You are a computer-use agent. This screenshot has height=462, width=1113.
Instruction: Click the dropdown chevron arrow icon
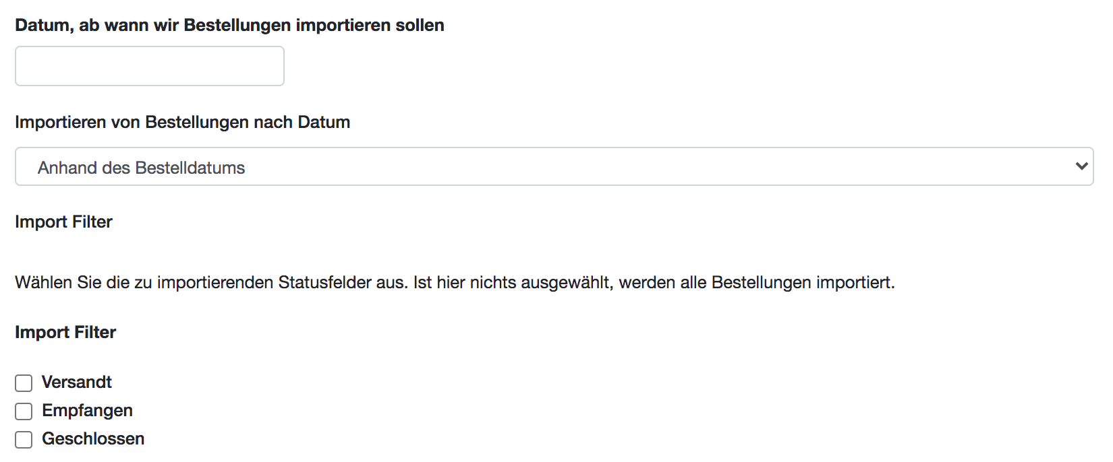click(x=1081, y=166)
